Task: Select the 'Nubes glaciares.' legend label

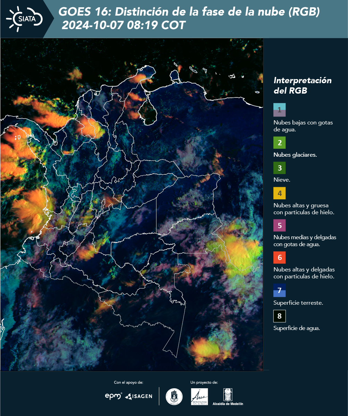Action: (295, 155)
